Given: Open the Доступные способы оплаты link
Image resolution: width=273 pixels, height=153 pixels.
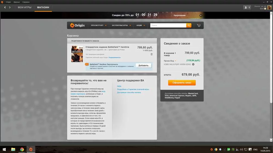Looking at the screenshot, I should pos(129,92).
